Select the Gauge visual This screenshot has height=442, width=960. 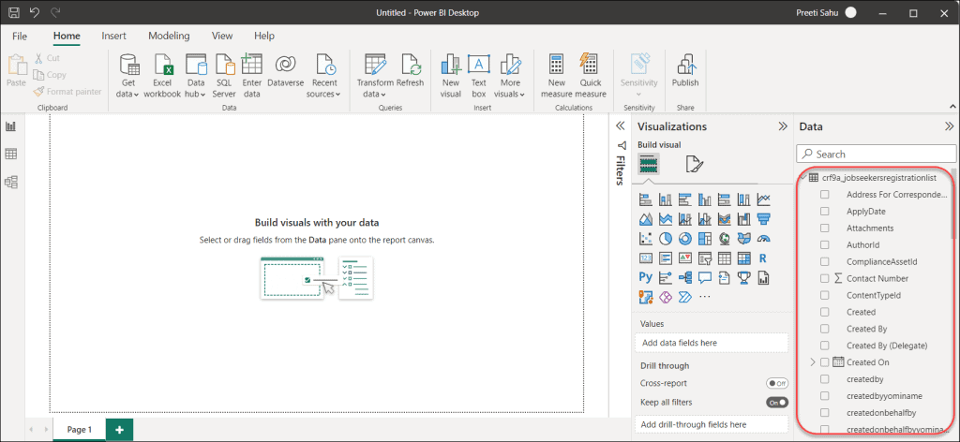click(x=763, y=239)
